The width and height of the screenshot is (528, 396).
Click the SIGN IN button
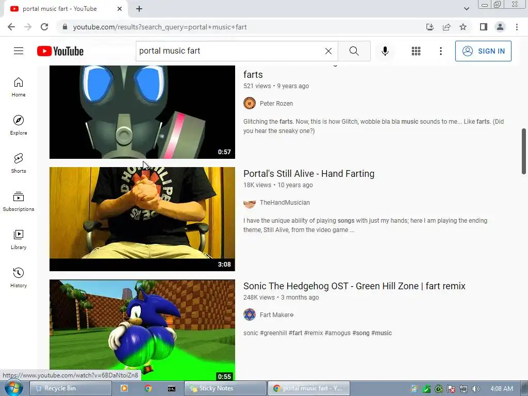coord(483,51)
